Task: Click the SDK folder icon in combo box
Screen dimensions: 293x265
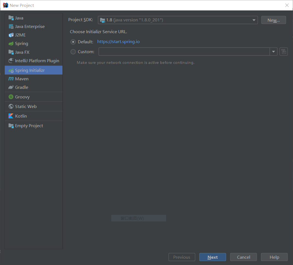Action: pyautogui.click(x=103, y=20)
